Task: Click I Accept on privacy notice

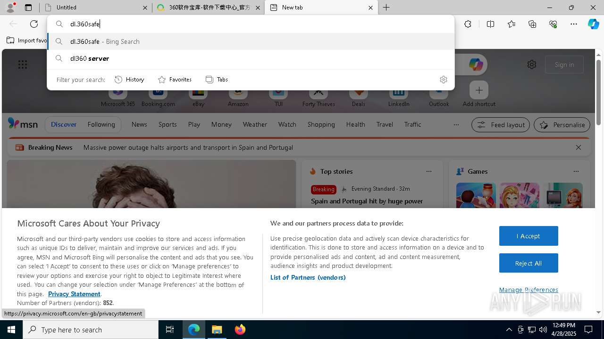Action: click(x=528, y=236)
